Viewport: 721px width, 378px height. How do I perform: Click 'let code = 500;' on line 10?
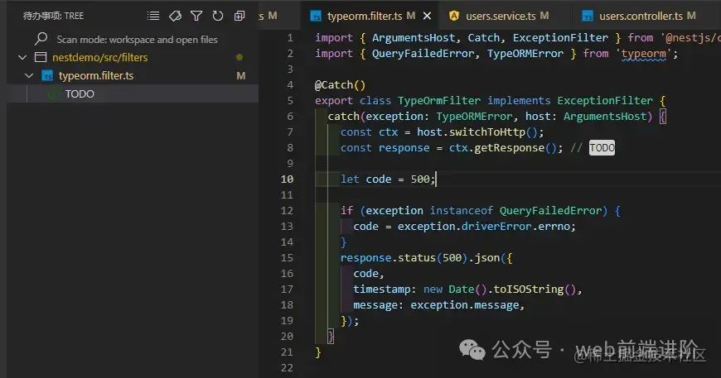(x=388, y=179)
